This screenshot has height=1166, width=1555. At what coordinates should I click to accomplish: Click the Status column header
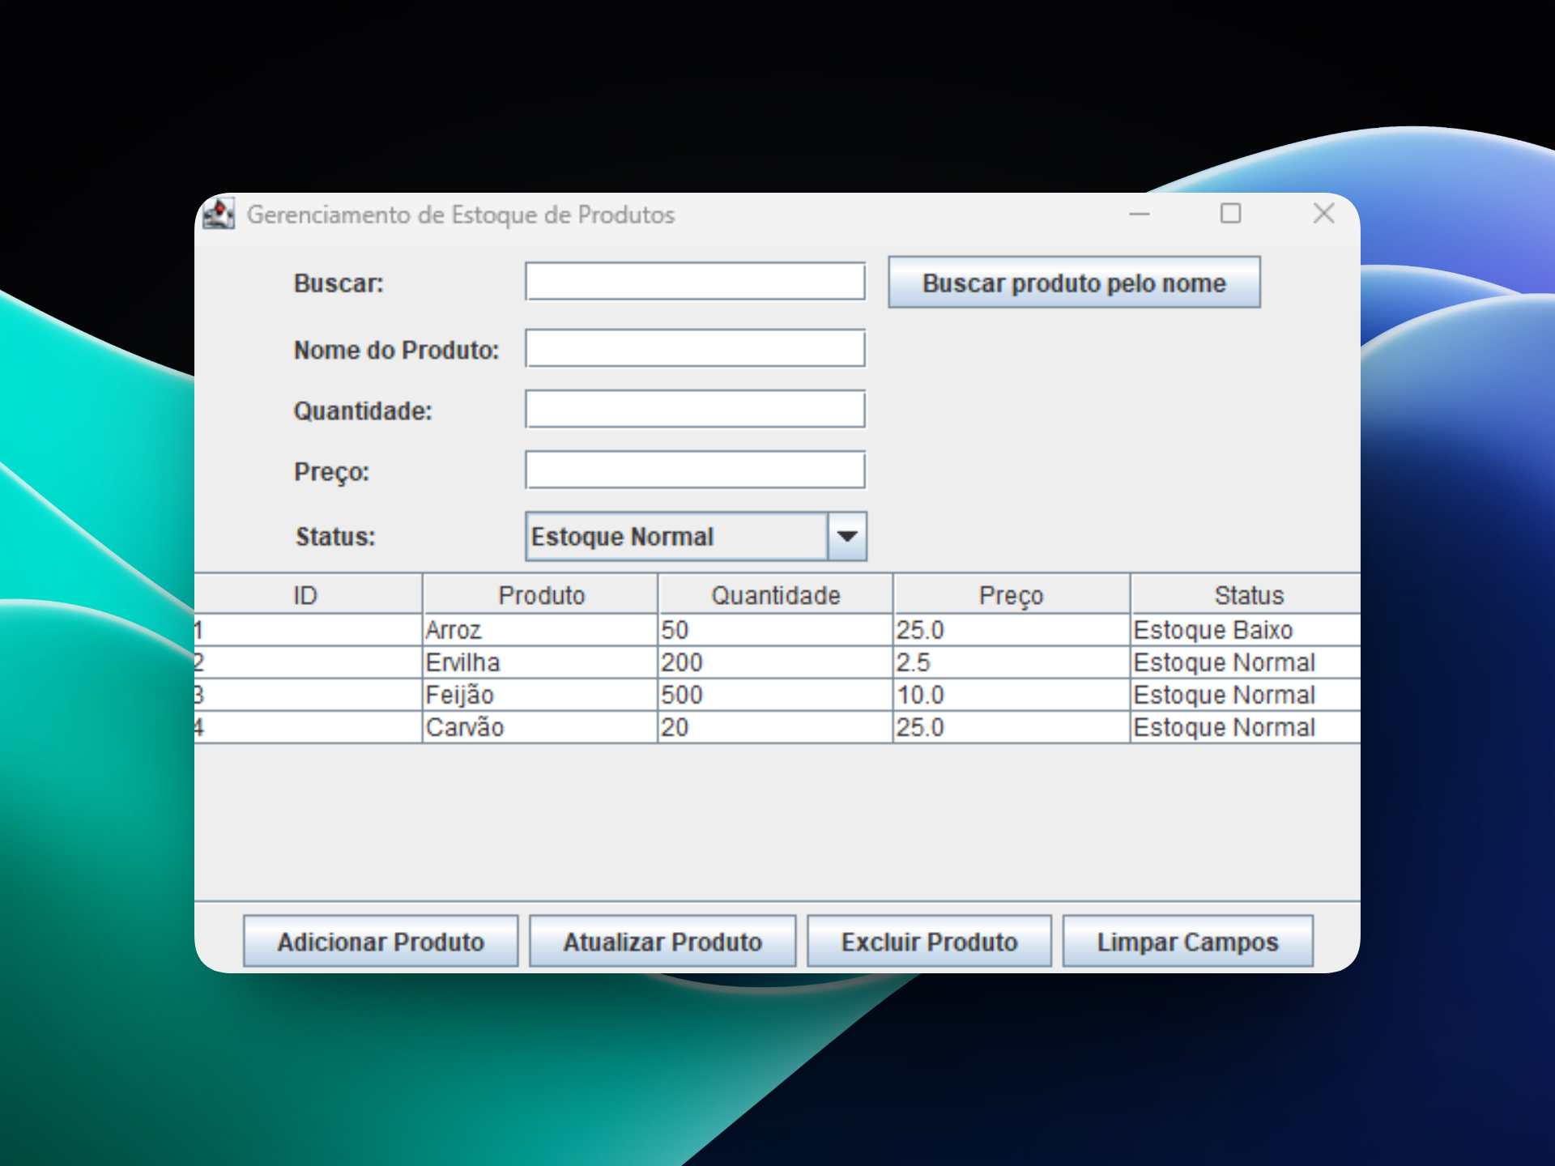click(x=1247, y=595)
